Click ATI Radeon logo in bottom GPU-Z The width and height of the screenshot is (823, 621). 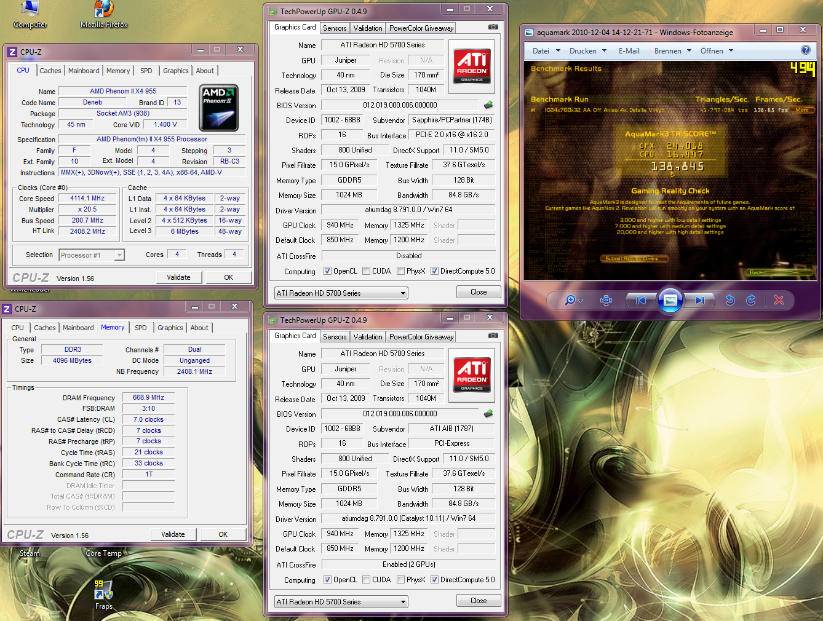click(472, 375)
